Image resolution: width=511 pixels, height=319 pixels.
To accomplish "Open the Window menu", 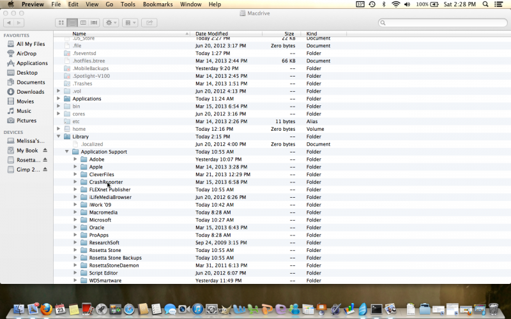I will pyautogui.click(x=190, y=4).
